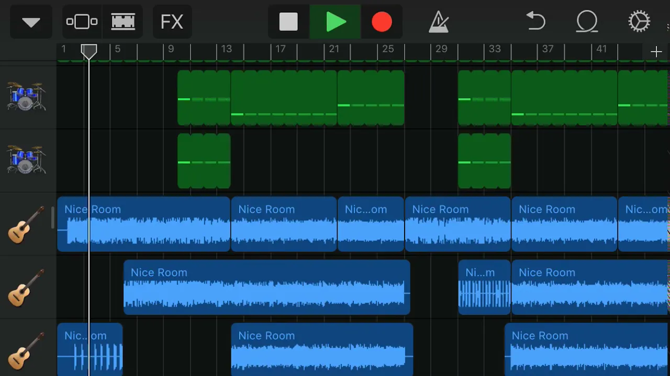The height and width of the screenshot is (376, 670).
Task: Select guitar one Nice Room region at bar 35
Action: pos(564,224)
